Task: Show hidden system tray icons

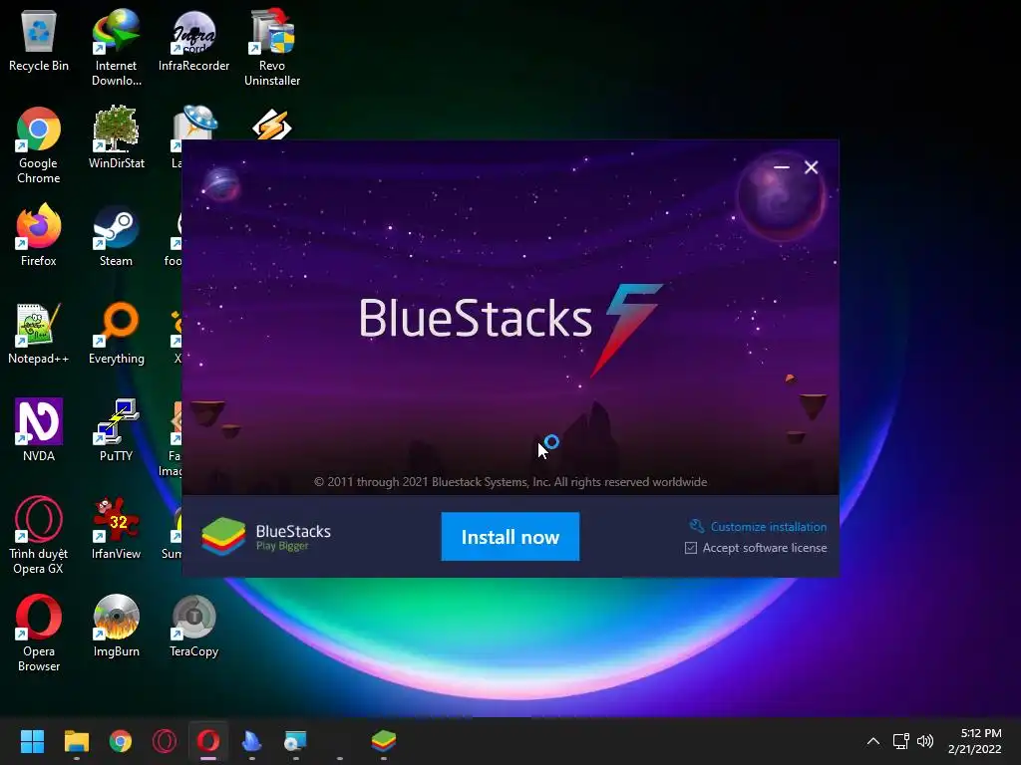Action: tap(873, 741)
